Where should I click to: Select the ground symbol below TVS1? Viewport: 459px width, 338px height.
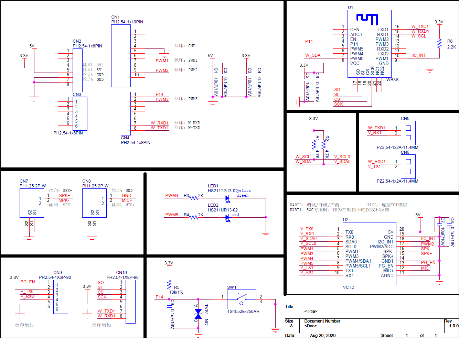click(x=198, y=334)
